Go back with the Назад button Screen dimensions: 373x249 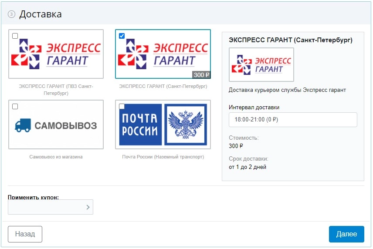pos(25,234)
